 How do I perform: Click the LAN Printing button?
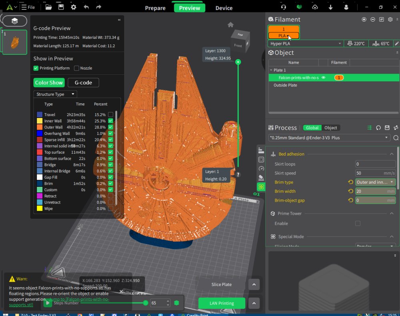[x=222, y=303]
